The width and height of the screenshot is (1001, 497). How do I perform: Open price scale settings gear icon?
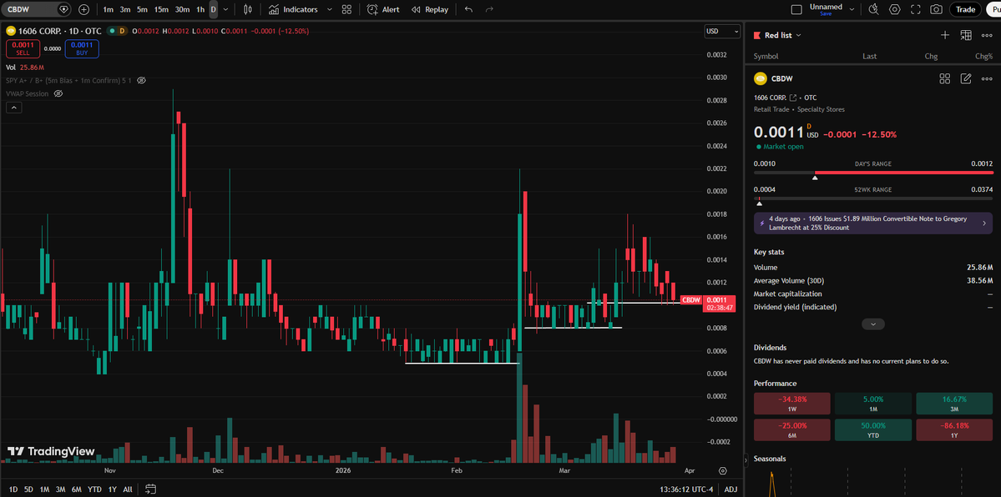coord(723,471)
